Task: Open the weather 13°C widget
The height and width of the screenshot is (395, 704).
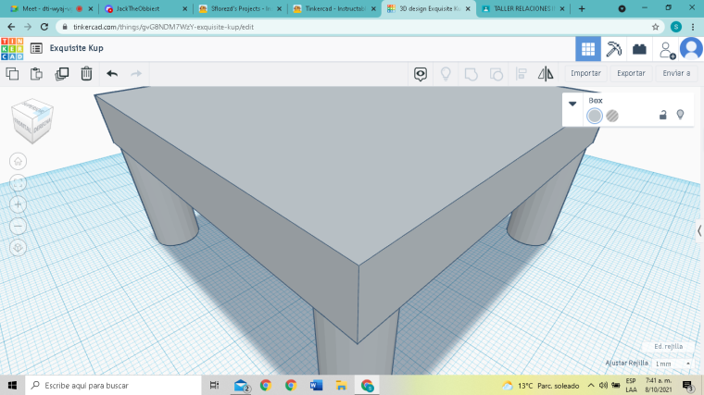Action: click(x=541, y=386)
